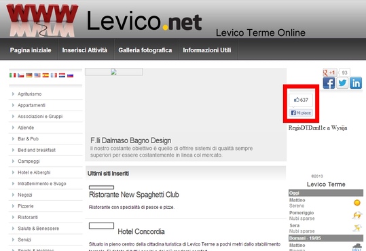The height and width of the screenshot is (251, 366).
Task: Open Inserisci Attività menu item
Action: [x=85, y=50]
